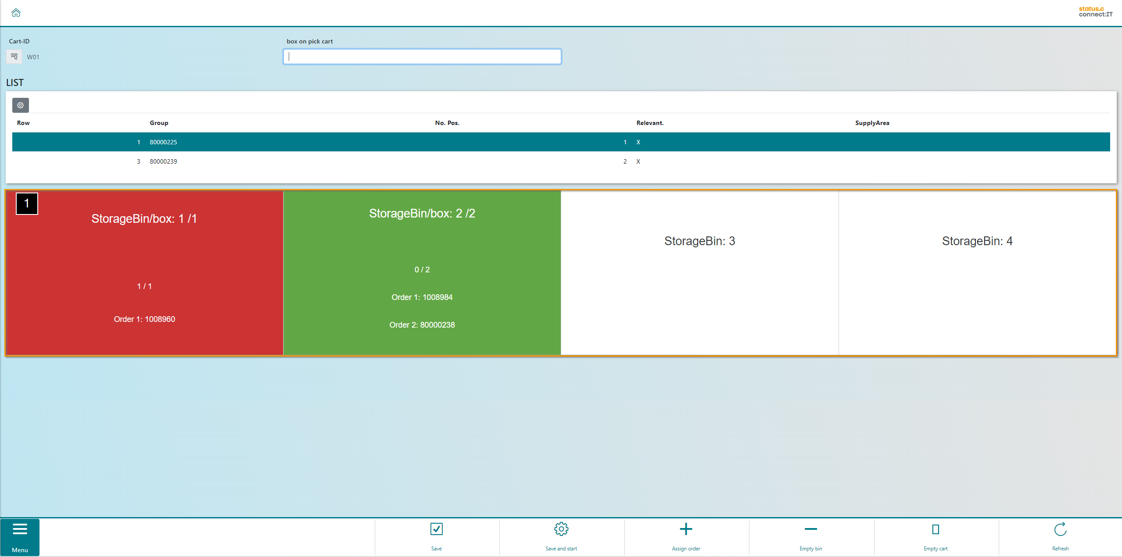This screenshot has height=557, width=1122.
Task: Click the Empty bin minus icon
Action: click(x=810, y=530)
